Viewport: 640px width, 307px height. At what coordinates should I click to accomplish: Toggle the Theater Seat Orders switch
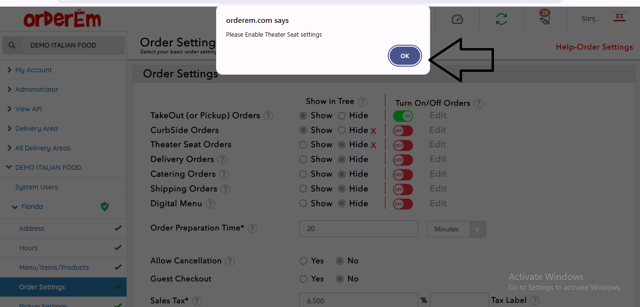[403, 145]
